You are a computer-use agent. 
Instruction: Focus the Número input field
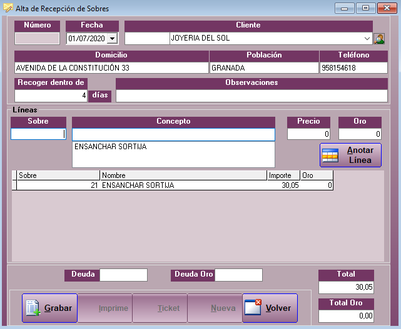click(38, 39)
